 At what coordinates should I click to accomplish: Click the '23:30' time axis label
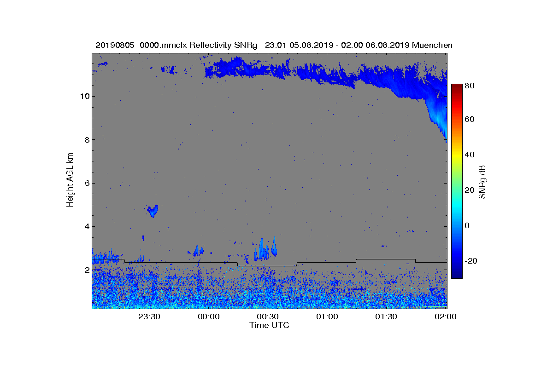(x=149, y=316)
